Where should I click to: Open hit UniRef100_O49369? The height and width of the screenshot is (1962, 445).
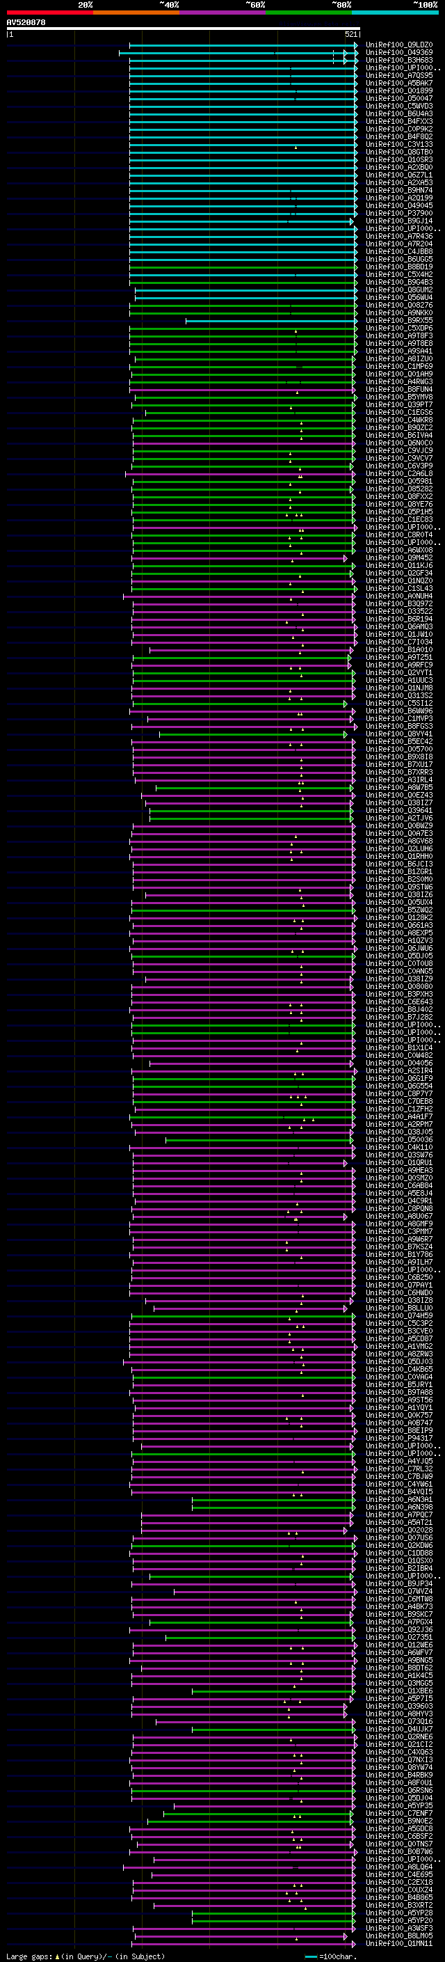pyautogui.click(x=399, y=53)
